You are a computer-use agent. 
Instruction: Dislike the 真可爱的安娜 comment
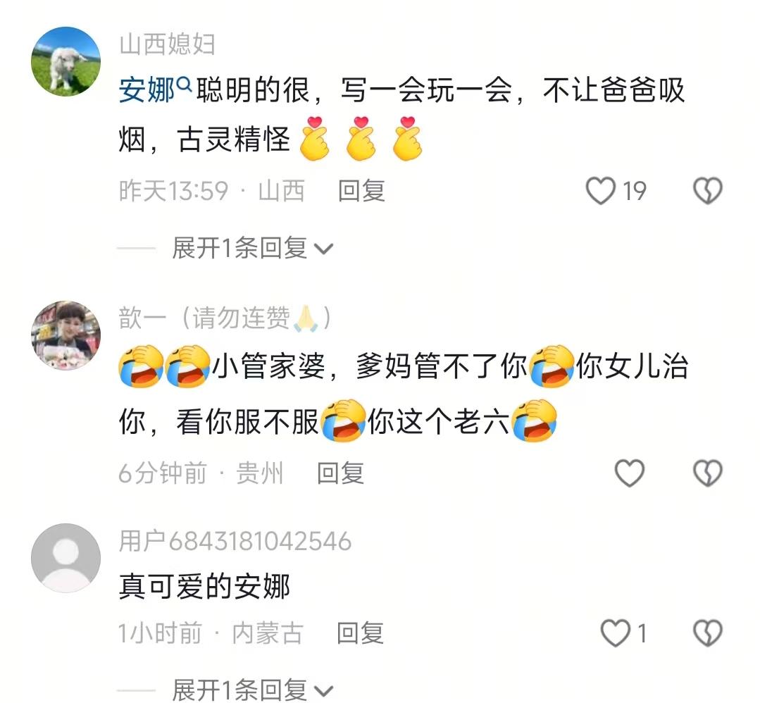708,633
